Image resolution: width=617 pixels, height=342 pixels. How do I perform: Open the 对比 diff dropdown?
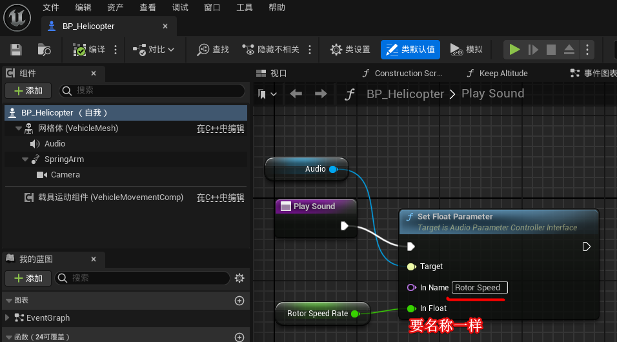coord(154,50)
